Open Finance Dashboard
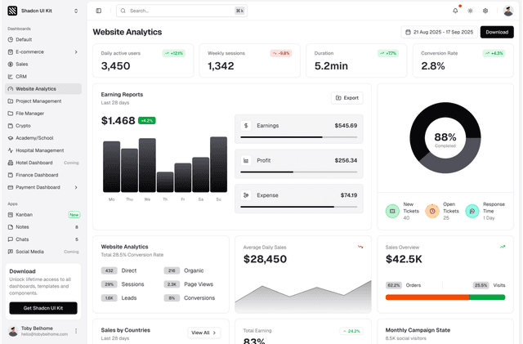 coord(43,175)
